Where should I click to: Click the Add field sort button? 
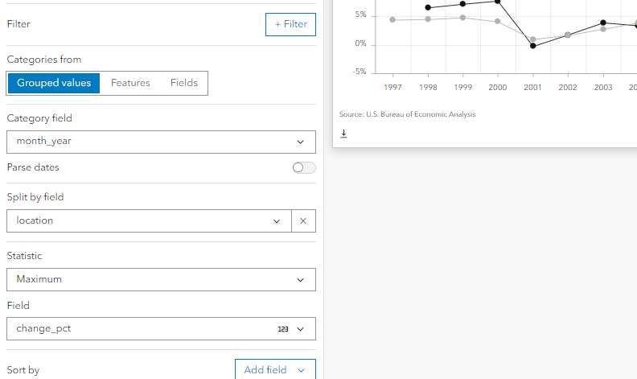(x=275, y=370)
